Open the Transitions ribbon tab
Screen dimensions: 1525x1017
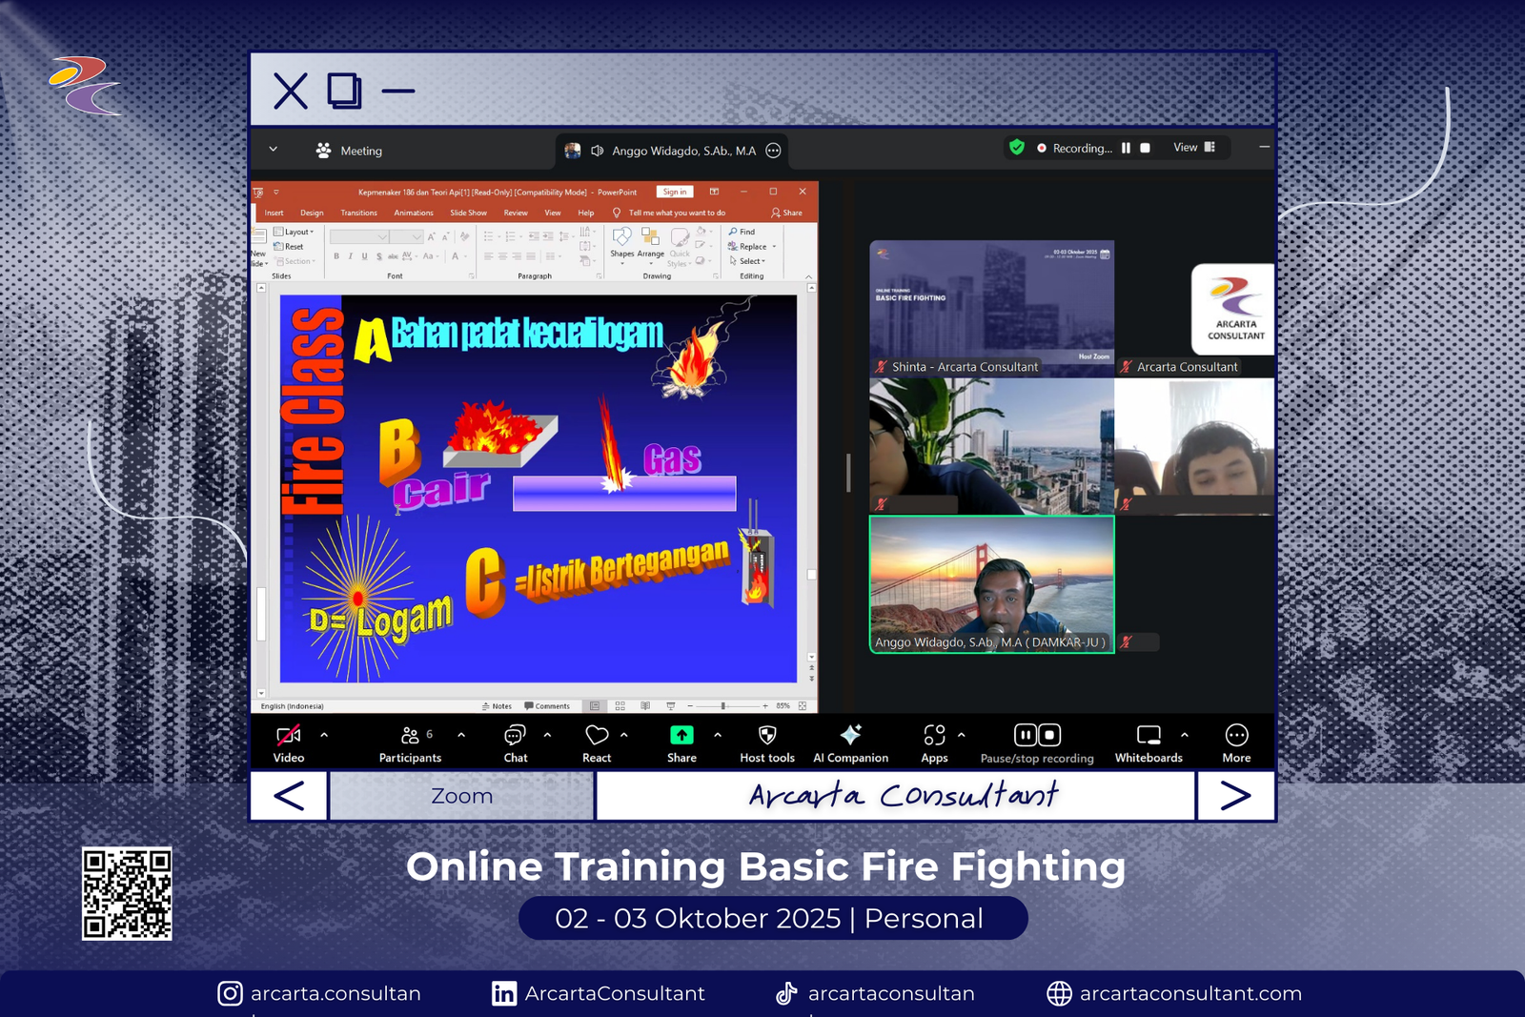pos(358,213)
